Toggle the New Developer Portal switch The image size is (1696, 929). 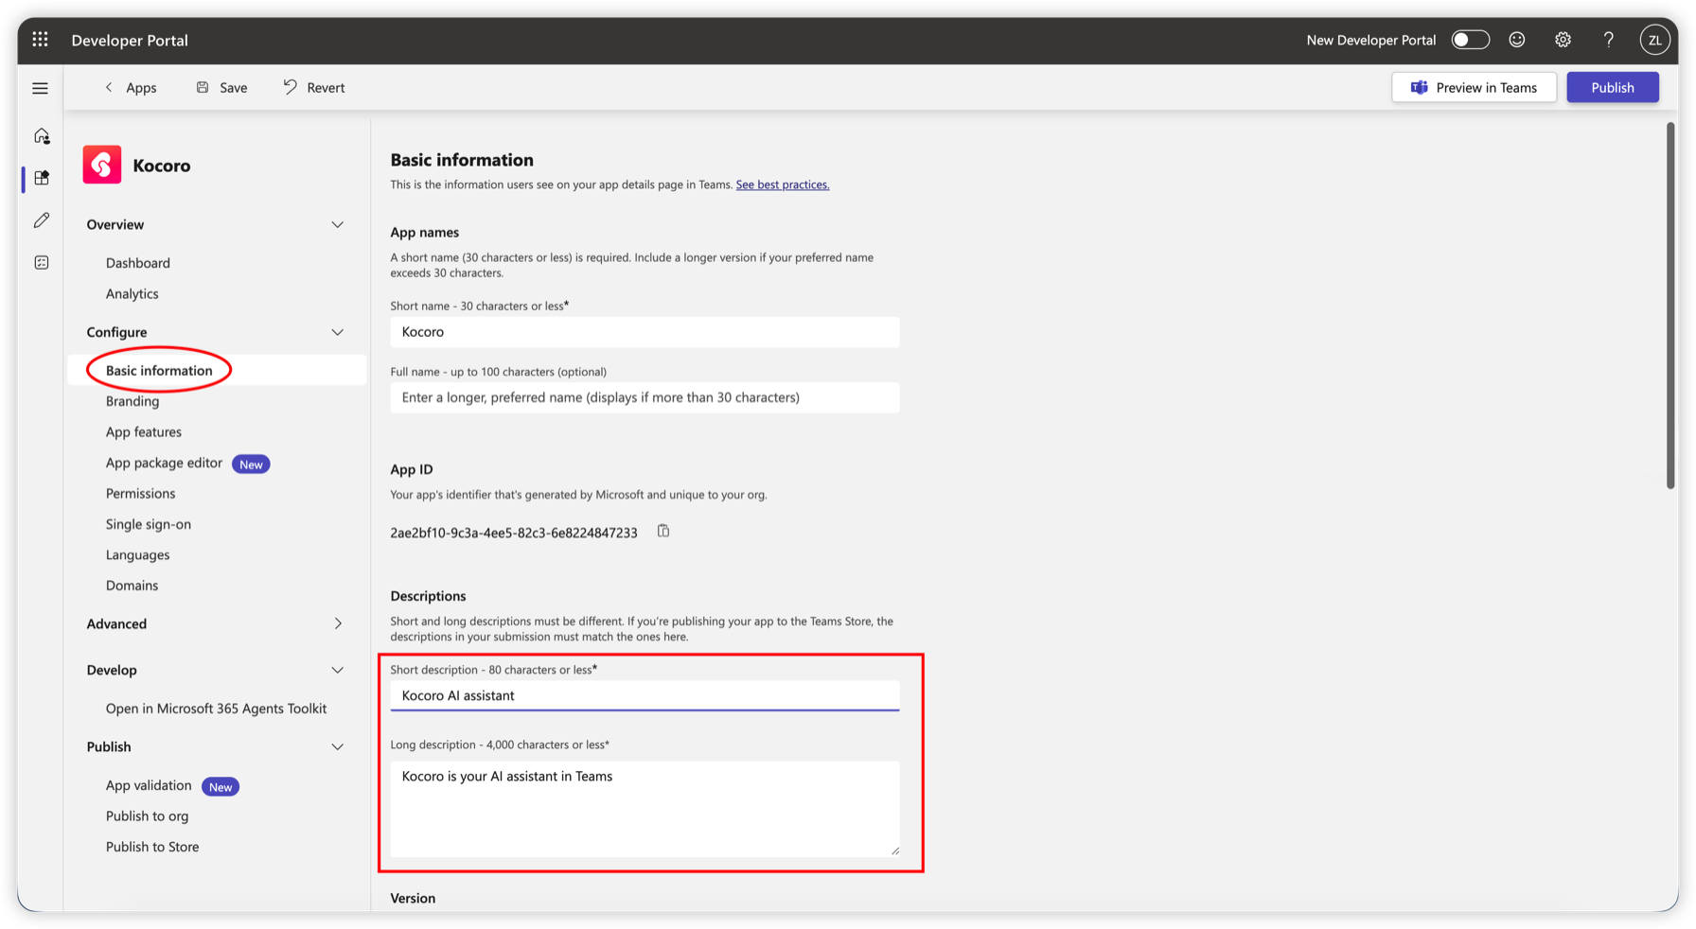[x=1470, y=40]
